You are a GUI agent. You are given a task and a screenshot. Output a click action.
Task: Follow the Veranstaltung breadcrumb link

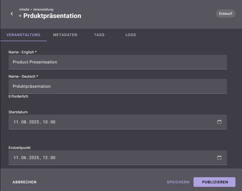[43, 9]
